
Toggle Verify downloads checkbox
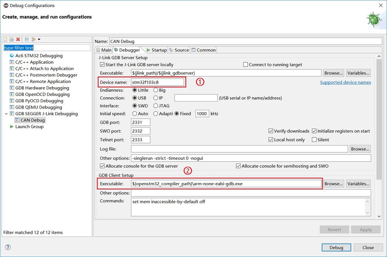(x=271, y=131)
